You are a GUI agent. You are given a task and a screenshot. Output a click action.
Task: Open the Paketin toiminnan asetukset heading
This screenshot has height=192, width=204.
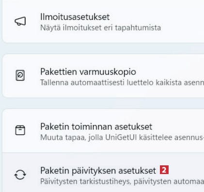(96, 127)
